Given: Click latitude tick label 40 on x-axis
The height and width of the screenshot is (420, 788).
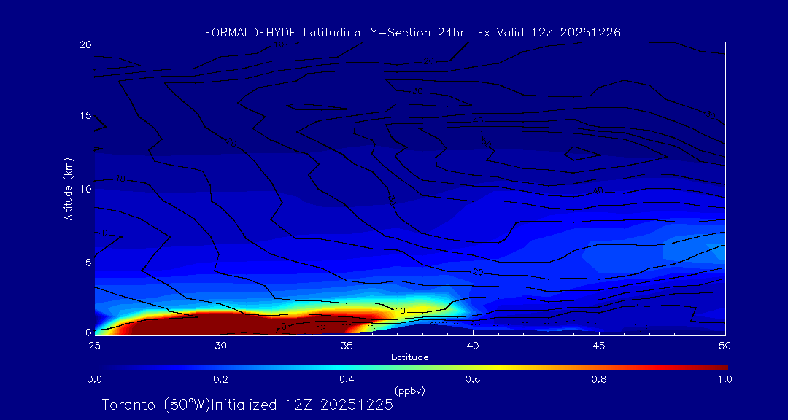Looking at the screenshot, I should tap(473, 344).
